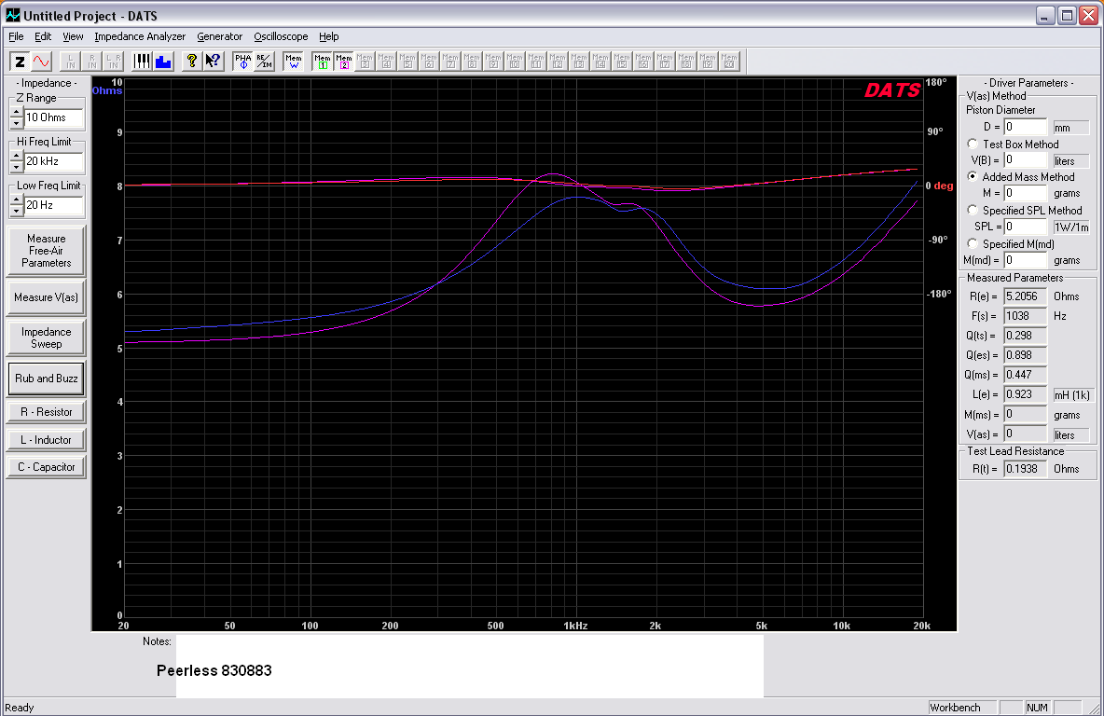The image size is (1104, 716).
Task: Click the Mem 8 memory slot icon
Action: pos(472,62)
